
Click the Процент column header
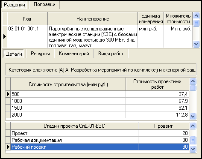[164, 126]
